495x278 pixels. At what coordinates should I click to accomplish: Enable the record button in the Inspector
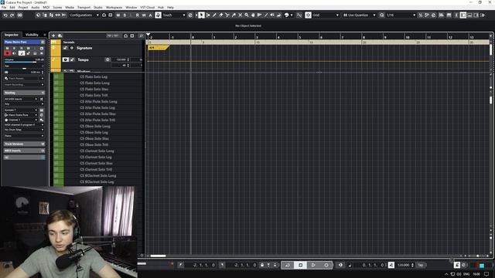pyautogui.click(x=8, y=53)
